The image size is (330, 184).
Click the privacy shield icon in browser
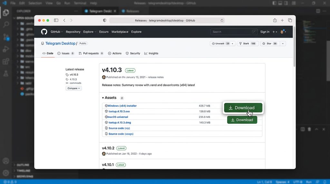(105, 20)
